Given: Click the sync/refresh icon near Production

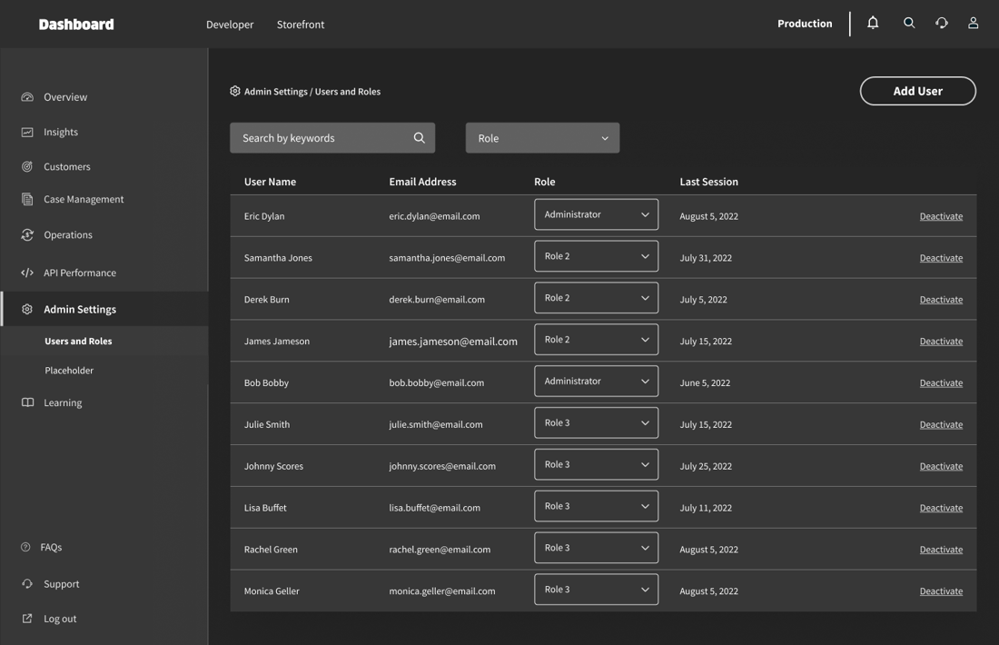Looking at the screenshot, I should [x=941, y=22].
